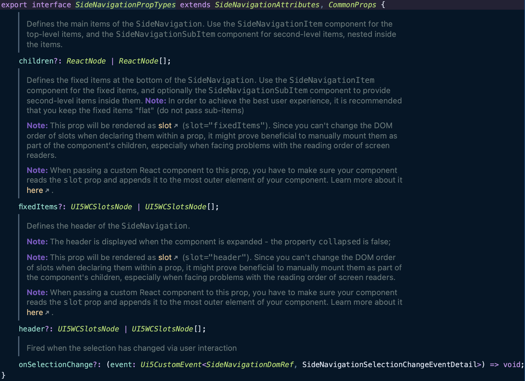Click the UI5WCSlotsNode[] array type on the fixedItems line
This screenshot has height=381, width=525.
tap(180, 207)
